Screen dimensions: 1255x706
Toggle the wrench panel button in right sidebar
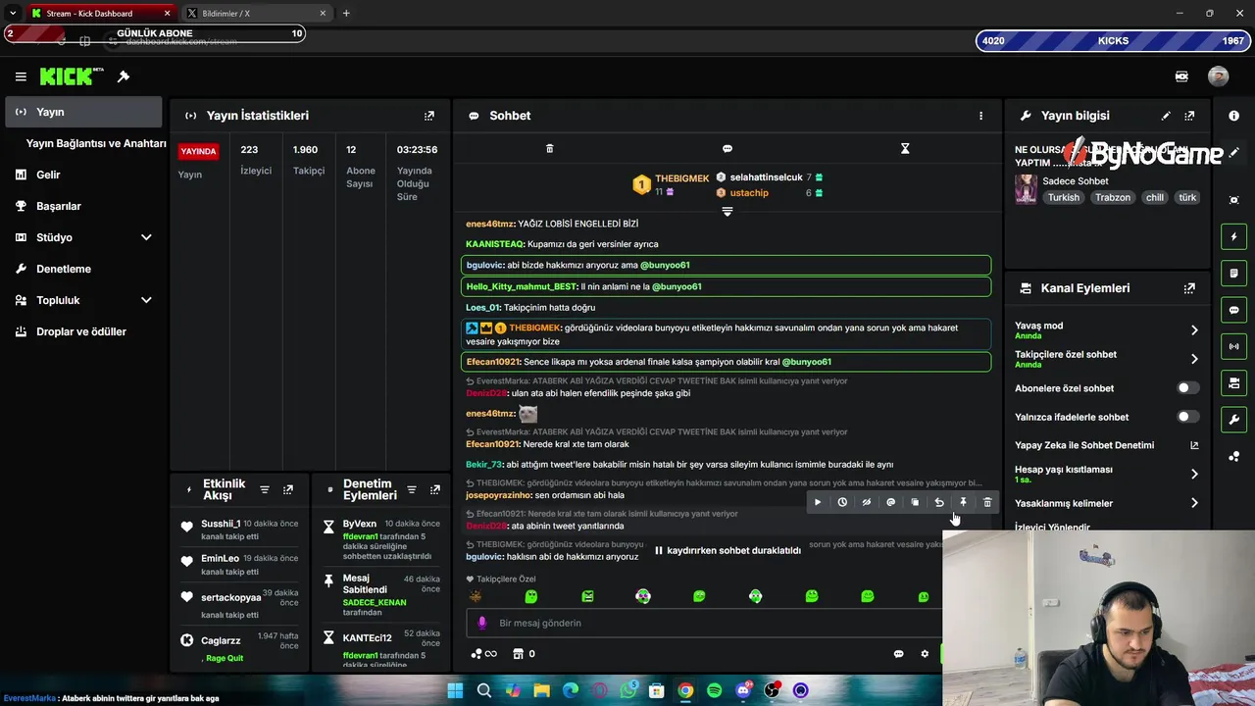[1233, 420]
